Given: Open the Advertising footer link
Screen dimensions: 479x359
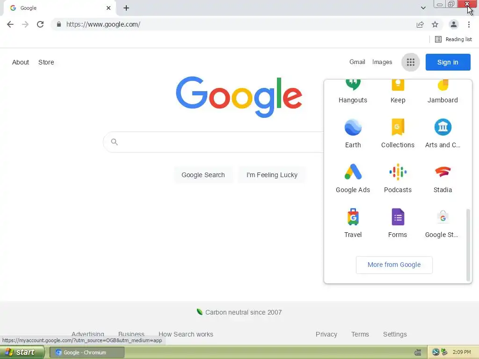Looking at the screenshot, I should [87, 334].
